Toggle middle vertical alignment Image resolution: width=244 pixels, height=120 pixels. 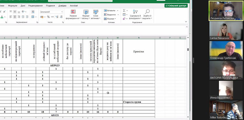pyautogui.click(x=15, y=12)
